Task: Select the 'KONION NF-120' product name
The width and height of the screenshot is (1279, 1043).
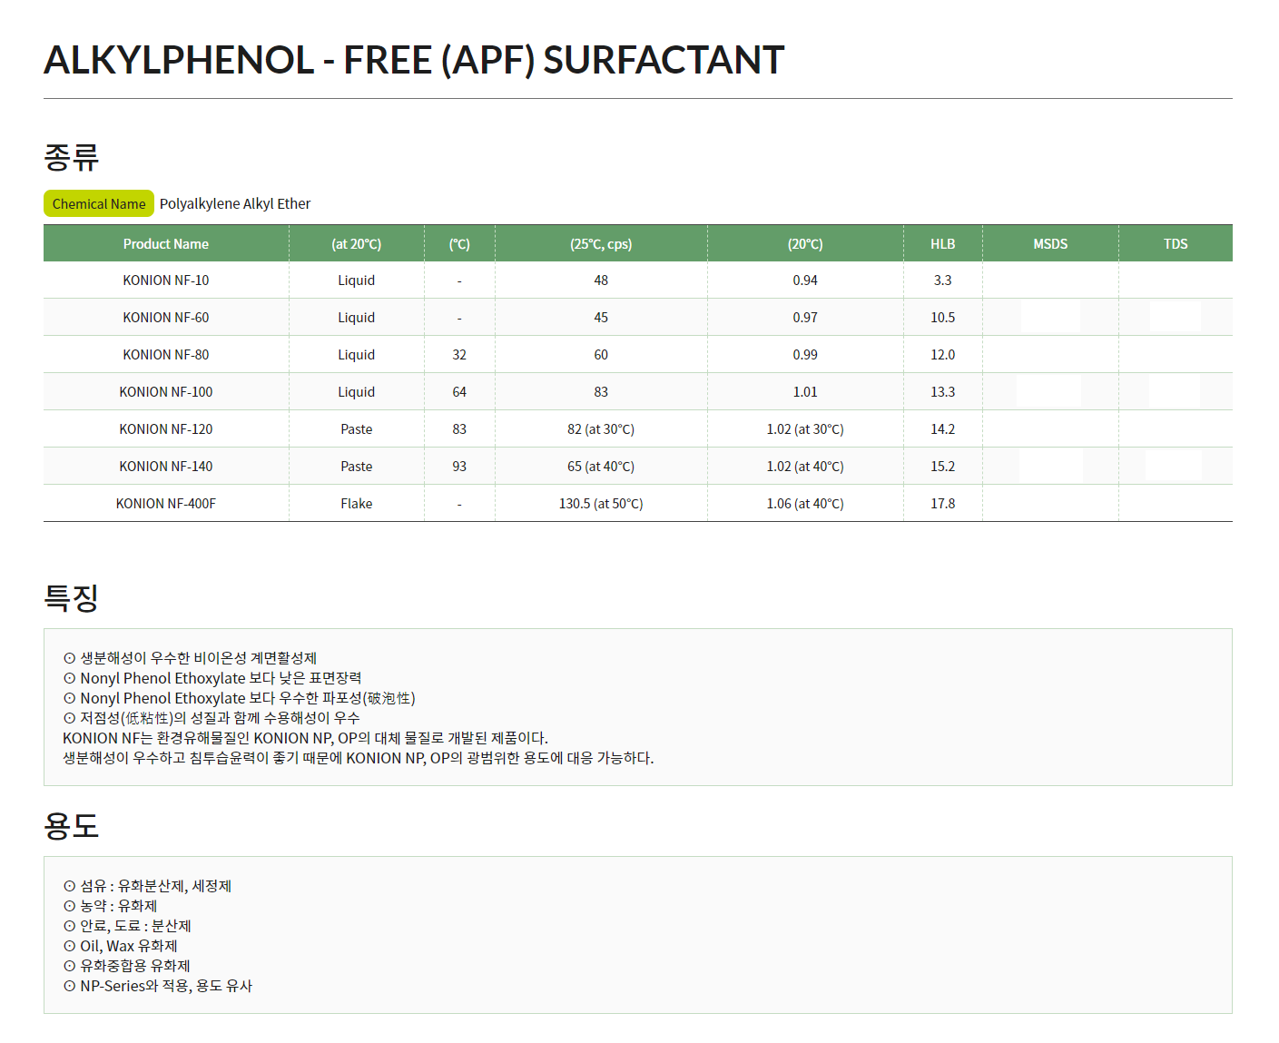Action: tap(166, 429)
